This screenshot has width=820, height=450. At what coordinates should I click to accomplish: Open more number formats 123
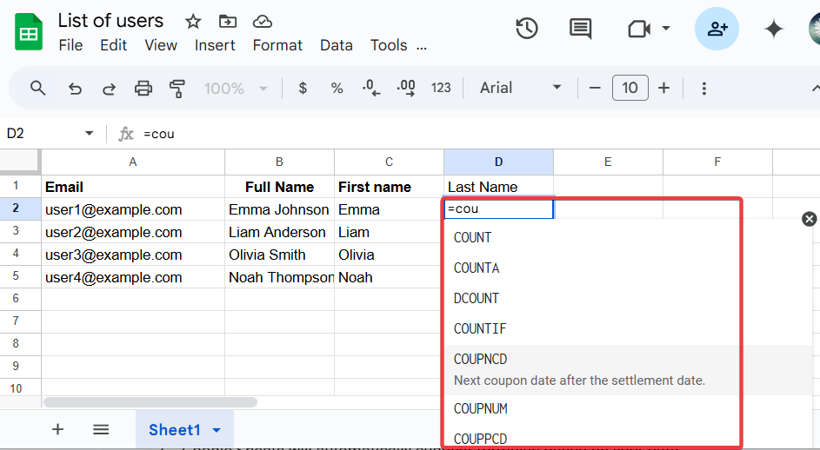(x=441, y=88)
